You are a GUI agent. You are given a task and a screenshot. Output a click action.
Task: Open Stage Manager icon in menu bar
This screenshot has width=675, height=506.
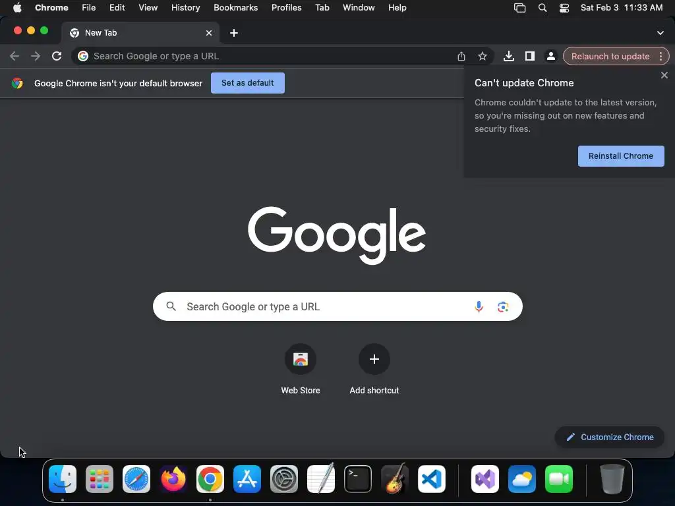[x=519, y=8]
